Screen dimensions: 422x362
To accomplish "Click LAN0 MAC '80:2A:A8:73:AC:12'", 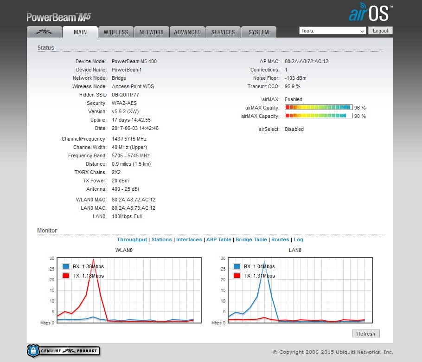I will point(134,208).
